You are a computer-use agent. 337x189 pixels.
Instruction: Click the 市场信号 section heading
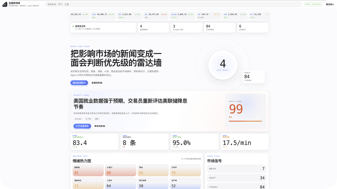coord(214,161)
